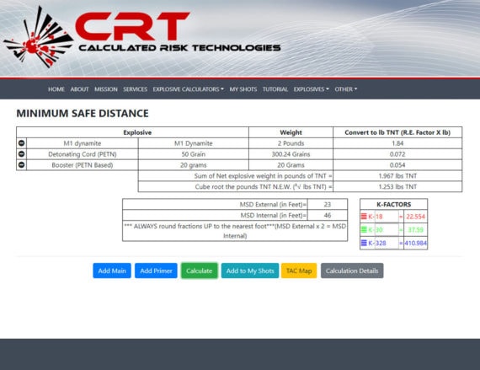Click the Add Primer button
This screenshot has width=480, height=370.
(x=156, y=271)
